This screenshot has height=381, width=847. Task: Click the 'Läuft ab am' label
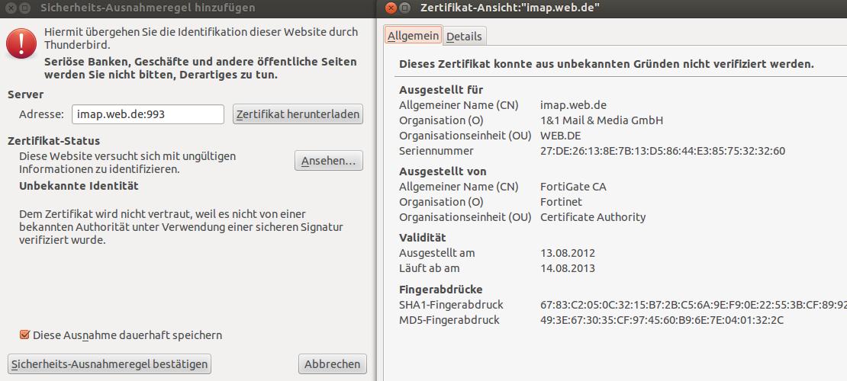point(430,267)
